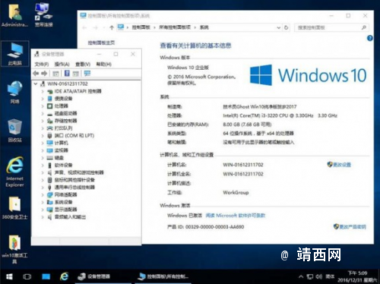Image resolution: width=380 pixels, height=284 pixels.
Task: Click Back arrow in Device Manager toolbar
Action: point(36,74)
